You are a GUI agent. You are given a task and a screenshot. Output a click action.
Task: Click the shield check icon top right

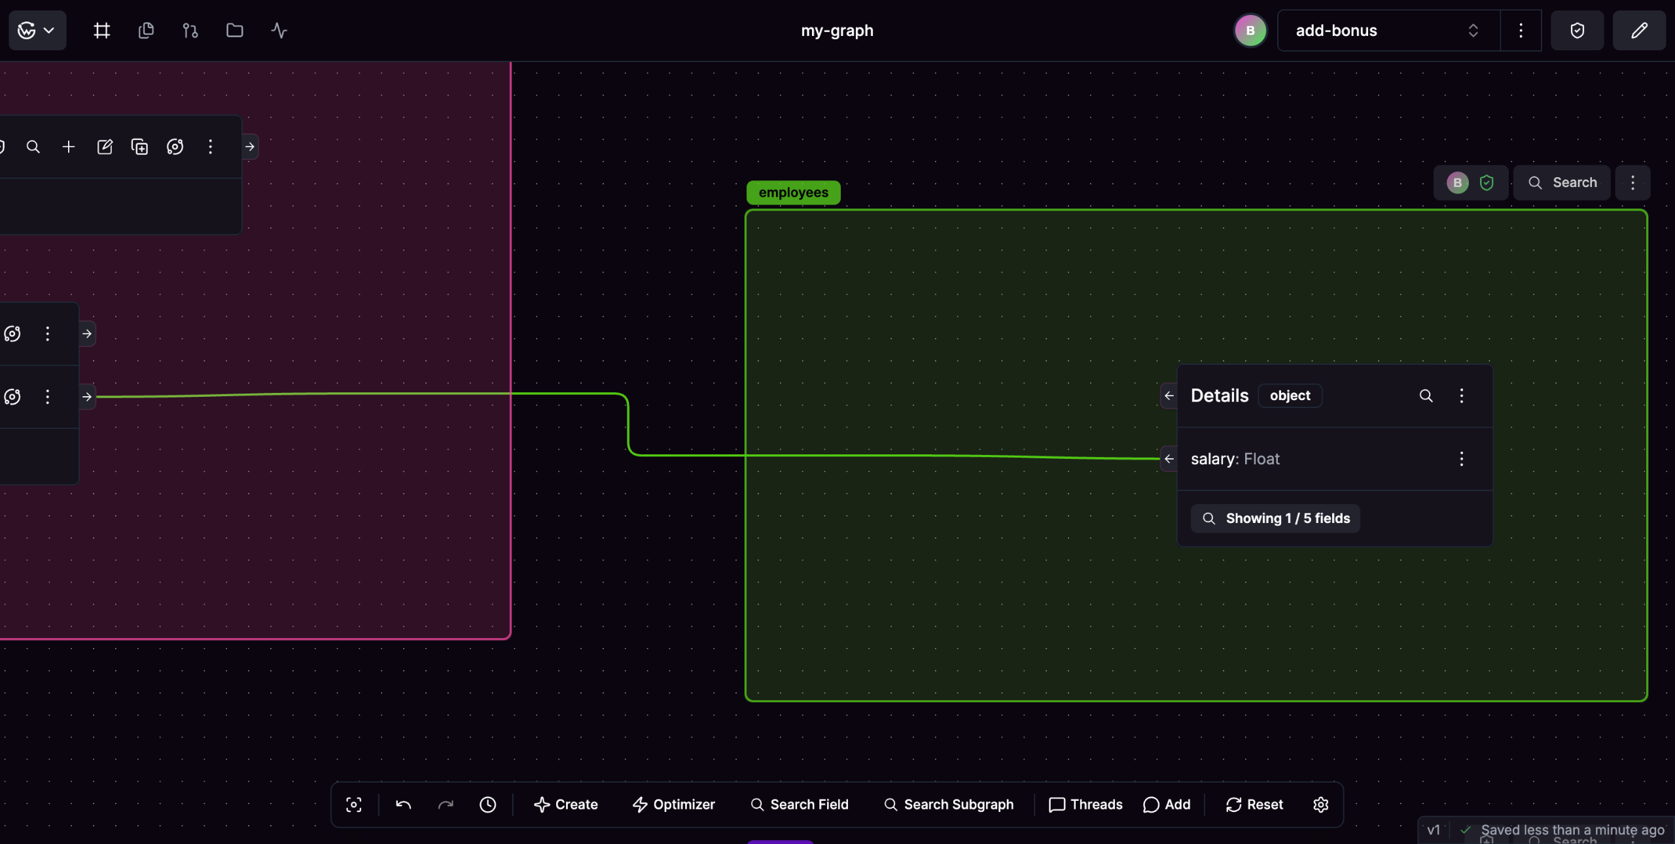click(x=1577, y=30)
